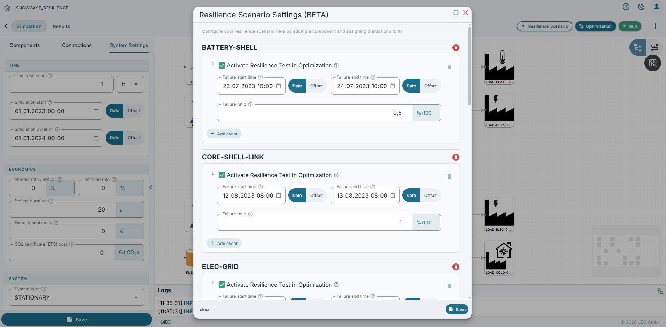Image resolution: width=666 pixels, height=327 pixels.
Task: Open the Optimization button in top bar
Action: [x=595, y=26]
